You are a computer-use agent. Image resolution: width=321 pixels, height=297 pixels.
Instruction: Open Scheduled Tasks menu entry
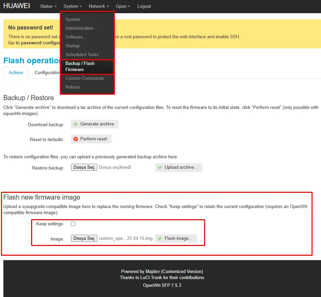[82, 55]
